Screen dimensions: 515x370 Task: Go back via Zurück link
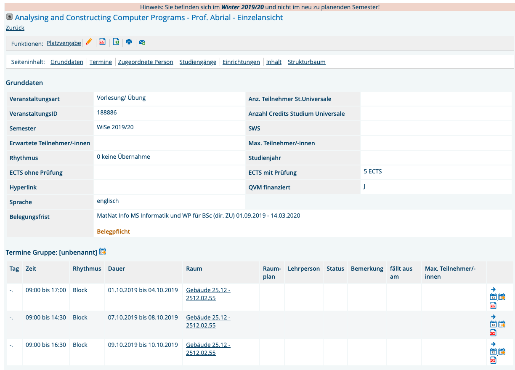pyautogui.click(x=15, y=28)
